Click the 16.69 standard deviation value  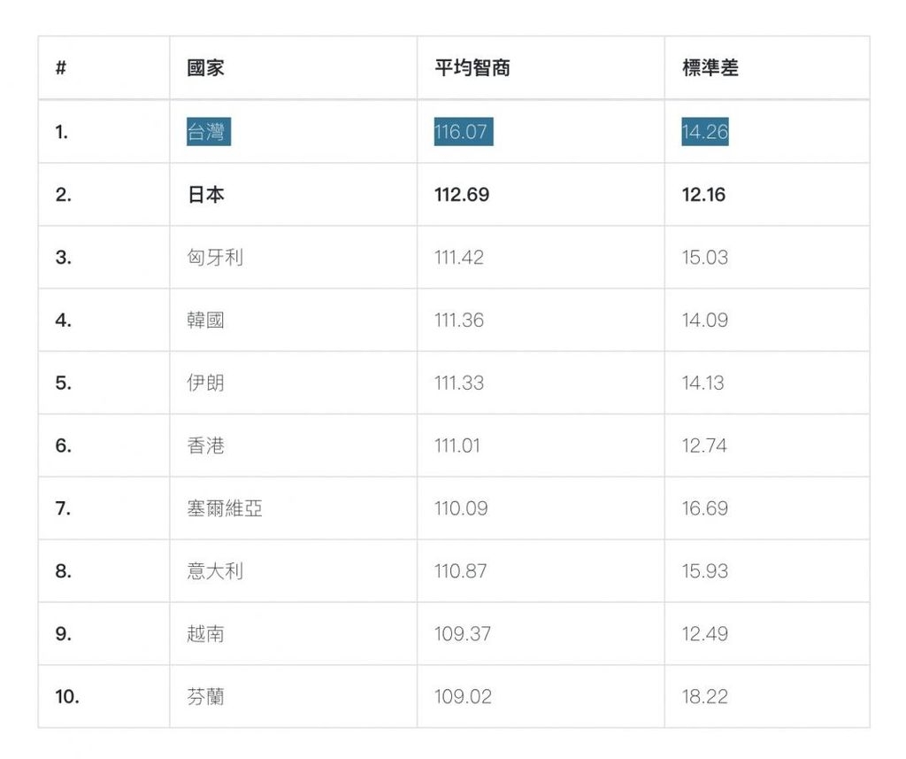click(704, 508)
